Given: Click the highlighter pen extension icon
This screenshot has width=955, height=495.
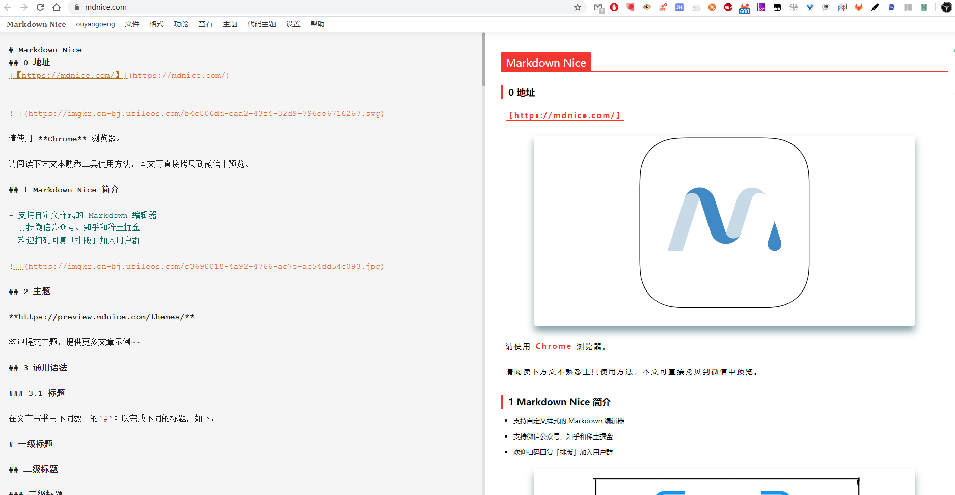Looking at the screenshot, I should pyautogui.click(x=875, y=7).
